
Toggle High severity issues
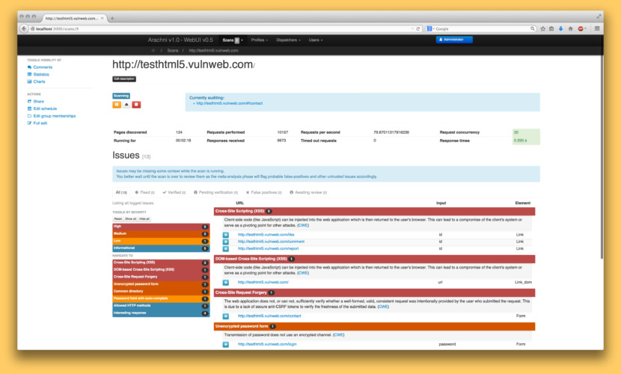tap(161, 227)
